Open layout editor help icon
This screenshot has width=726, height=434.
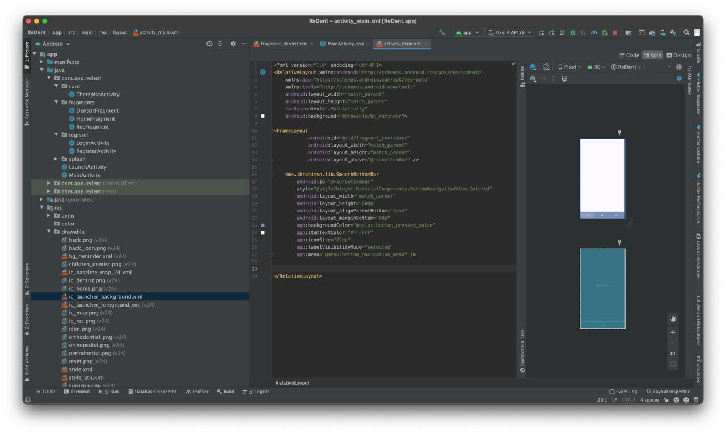[x=679, y=79]
